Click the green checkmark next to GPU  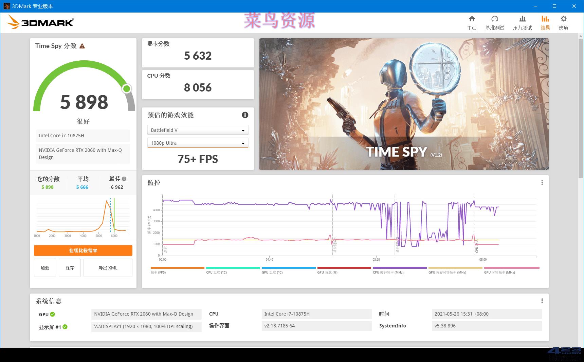[52, 314]
